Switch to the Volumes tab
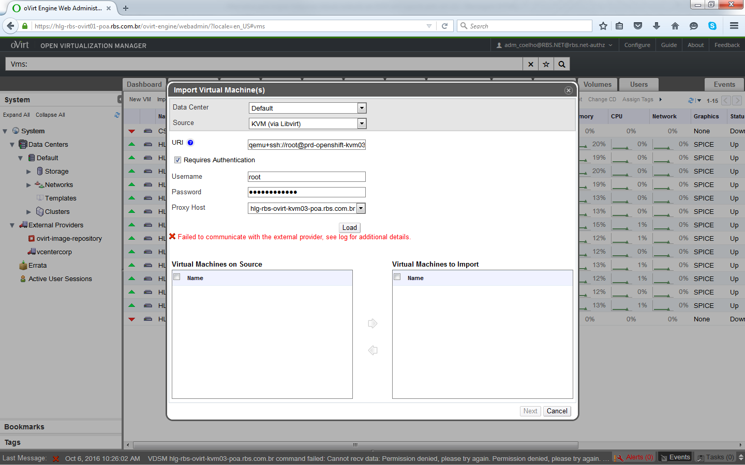The height and width of the screenshot is (465, 745). coord(597,85)
